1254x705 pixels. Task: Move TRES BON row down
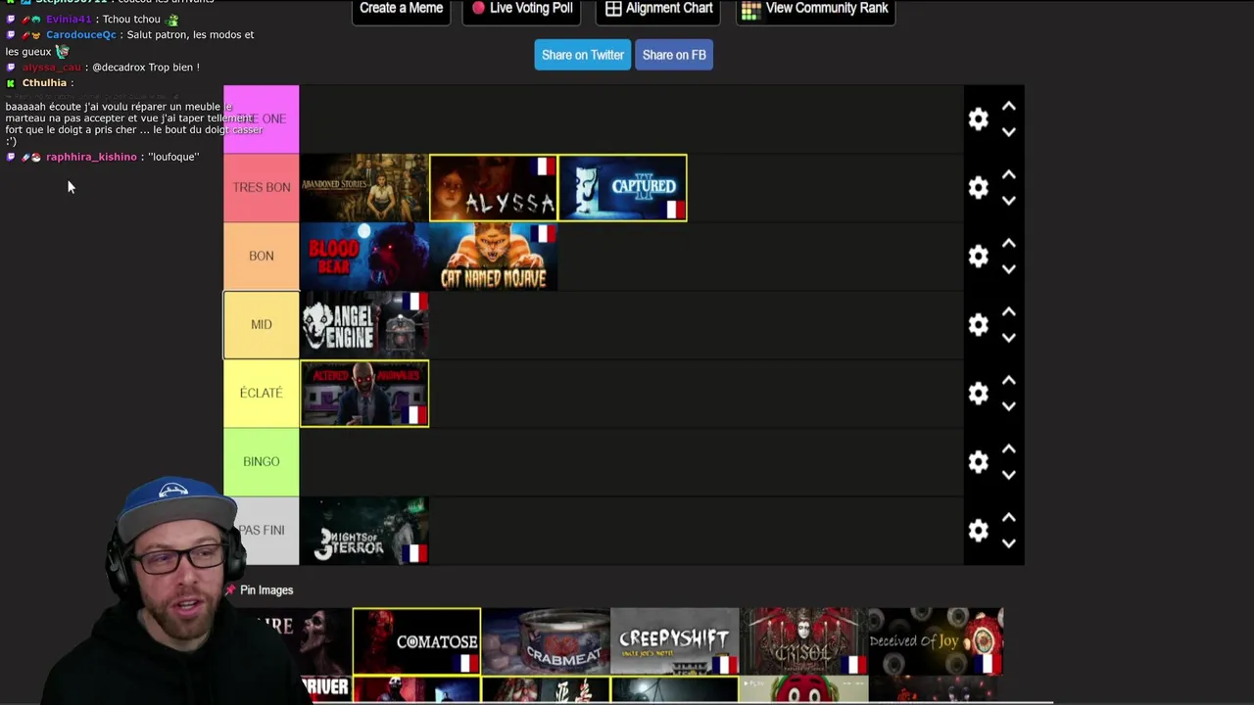(1008, 201)
